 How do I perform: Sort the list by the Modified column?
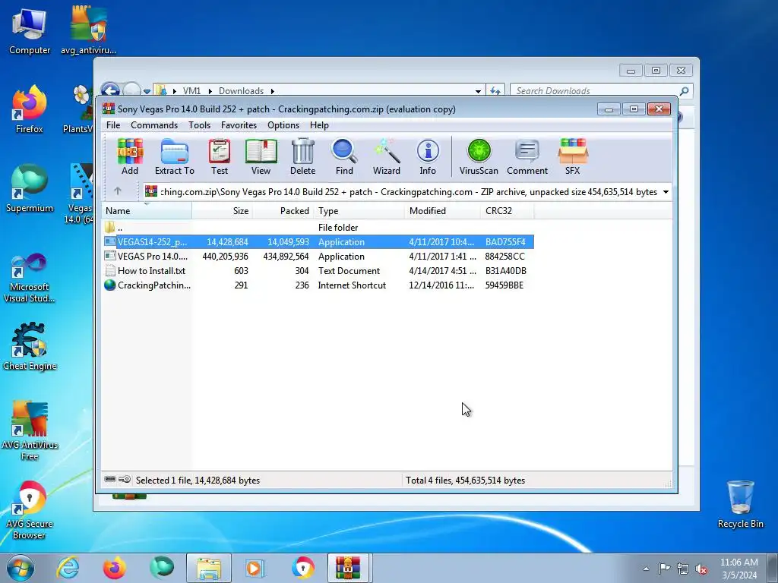(442, 211)
